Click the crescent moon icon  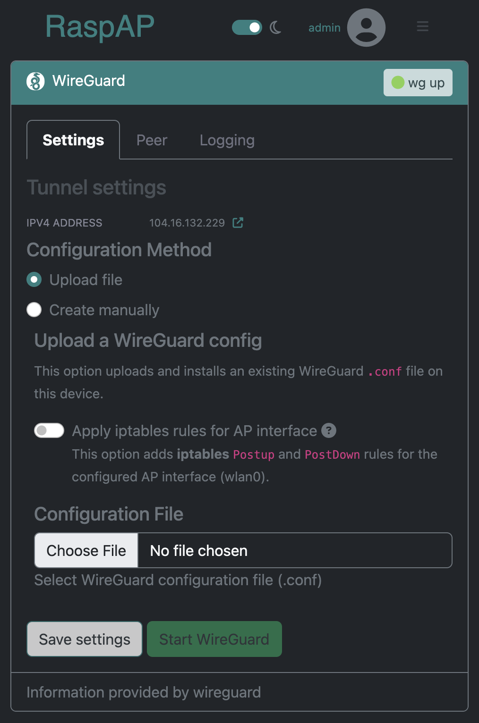point(276,27)
